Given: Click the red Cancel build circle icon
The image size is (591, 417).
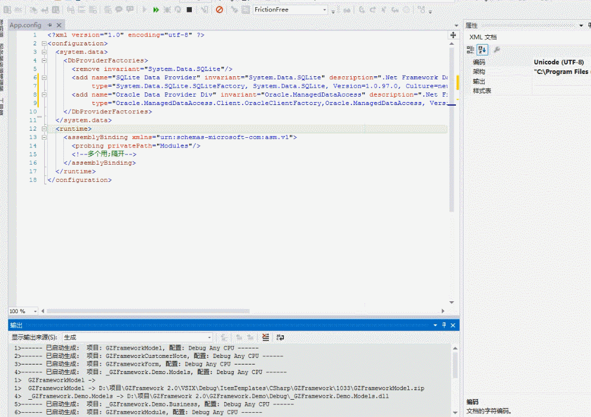Looking at the screenshot, I should [x=219, y=10].
